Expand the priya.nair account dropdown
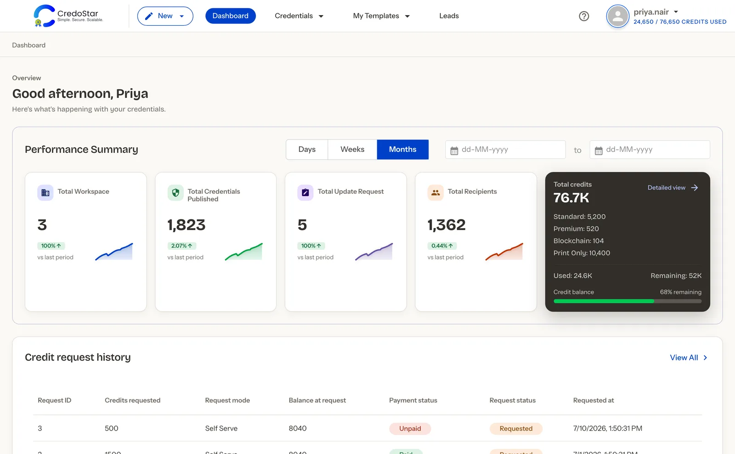Image resolution: width=735 pixels, height=454 pixels. [x=676, y=12]
